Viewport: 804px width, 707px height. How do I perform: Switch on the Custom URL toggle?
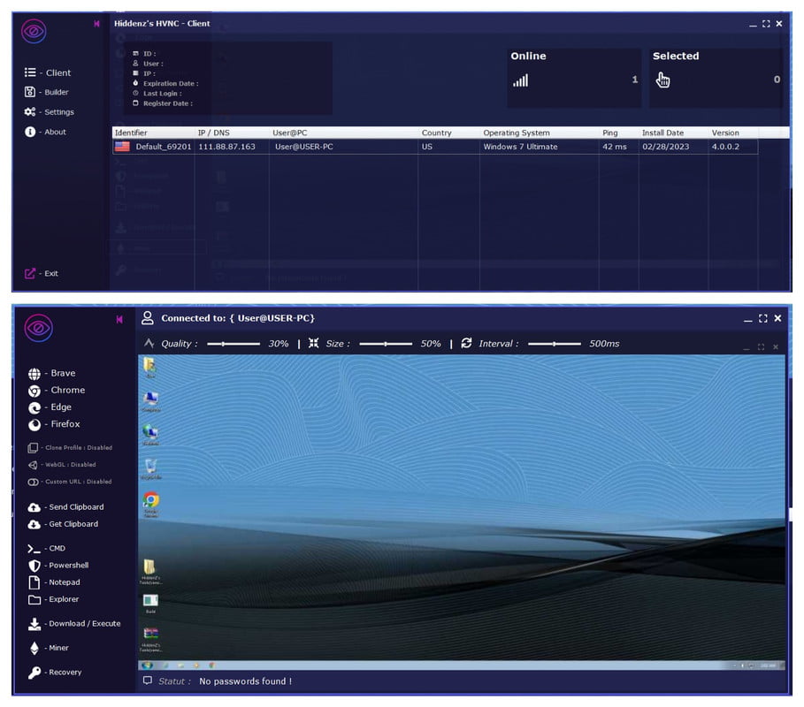click(x=34, y=482)
